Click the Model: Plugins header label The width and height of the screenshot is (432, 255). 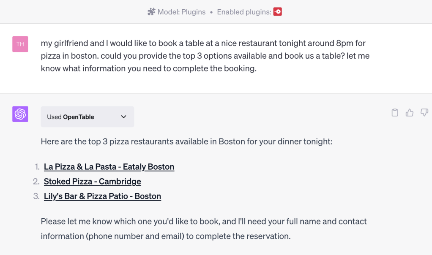(181, 12)
